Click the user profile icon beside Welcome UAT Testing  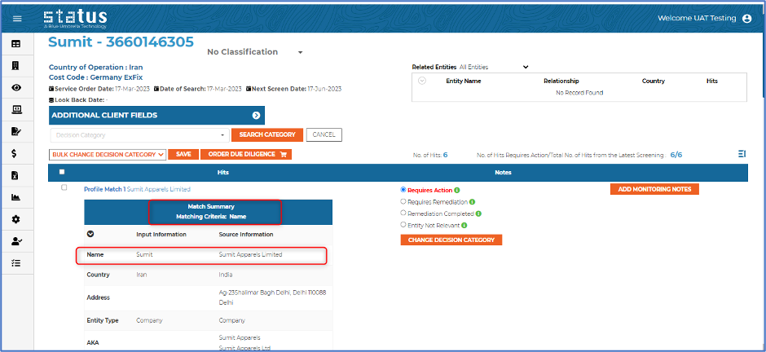746,19
